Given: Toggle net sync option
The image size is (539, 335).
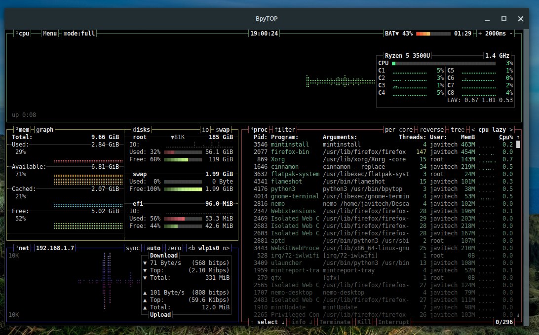Looking at the screenshot, I should pos(133,248).
